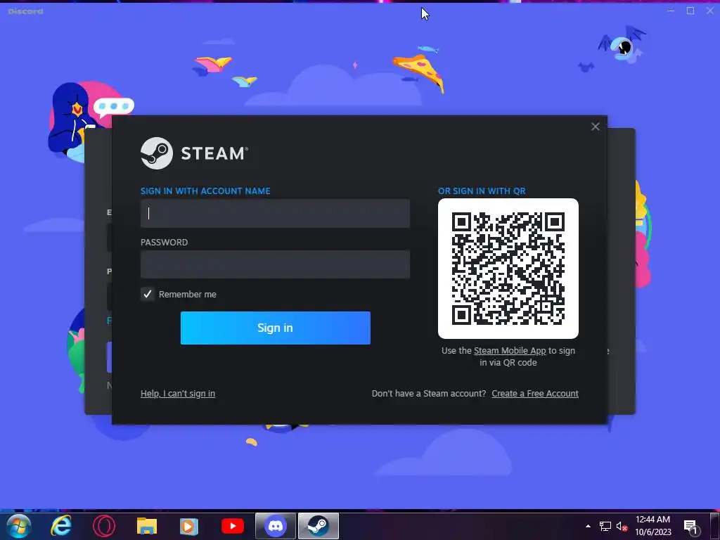Maximize the Discord window

(x=690, y=11)
